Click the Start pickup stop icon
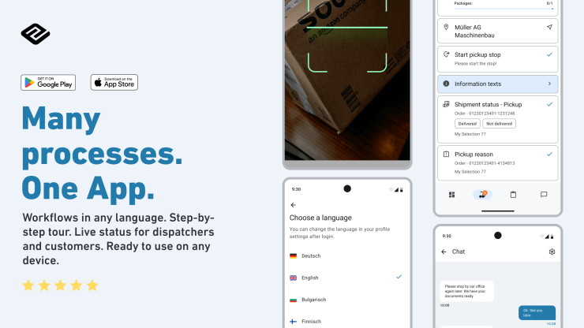This screenshot has height=328, width=584. [x=446, y=54]
